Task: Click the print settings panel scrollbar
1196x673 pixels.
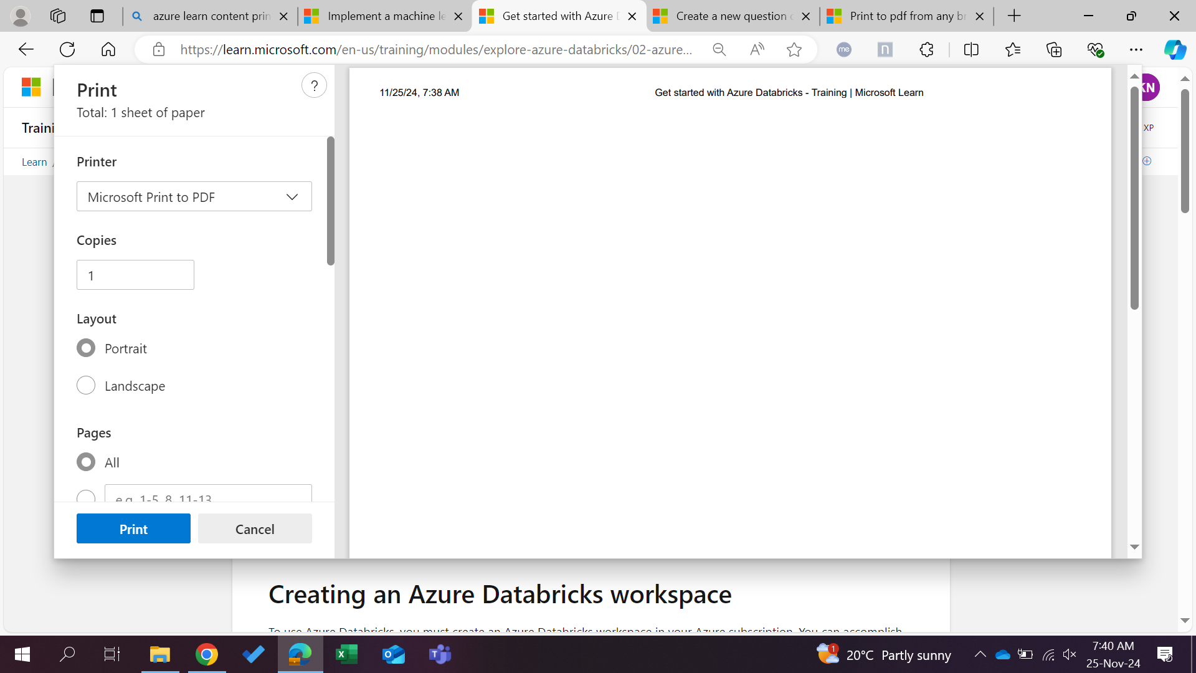Action: click(331, 201)
